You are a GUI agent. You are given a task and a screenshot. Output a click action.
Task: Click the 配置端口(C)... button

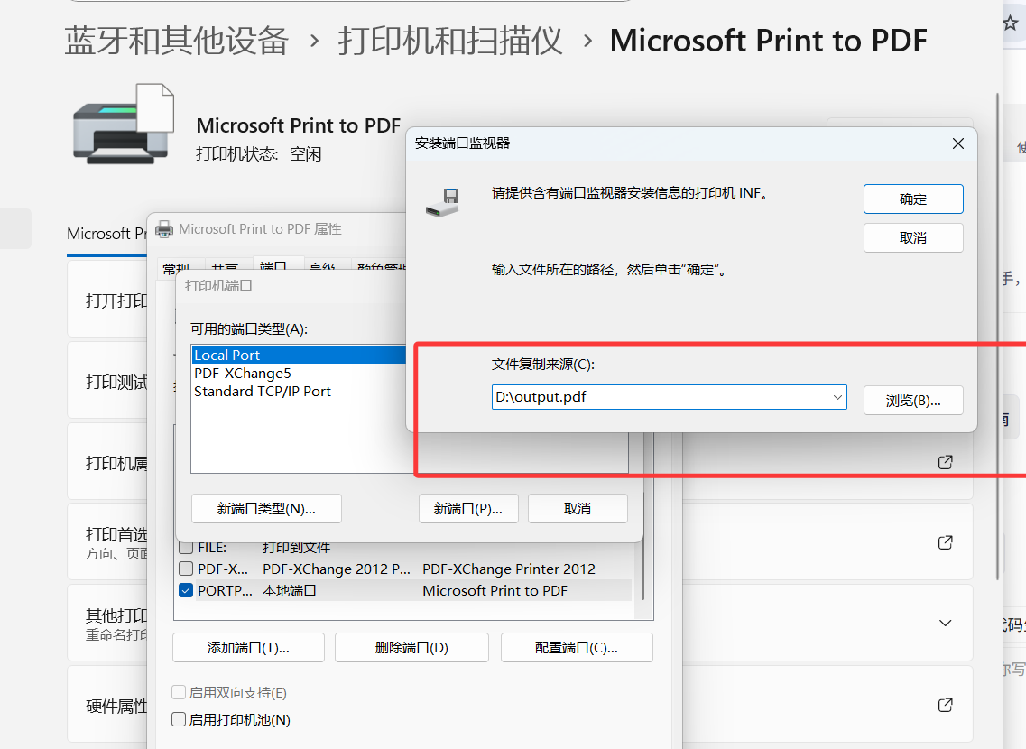pyautogui.click(x=577, y=648)
